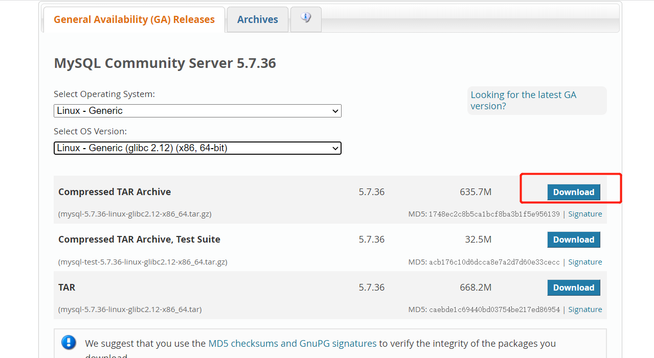Screen dimensions: 654x358
Task: Select General Availability (GA) Releases tab
Action: (134, 19)
